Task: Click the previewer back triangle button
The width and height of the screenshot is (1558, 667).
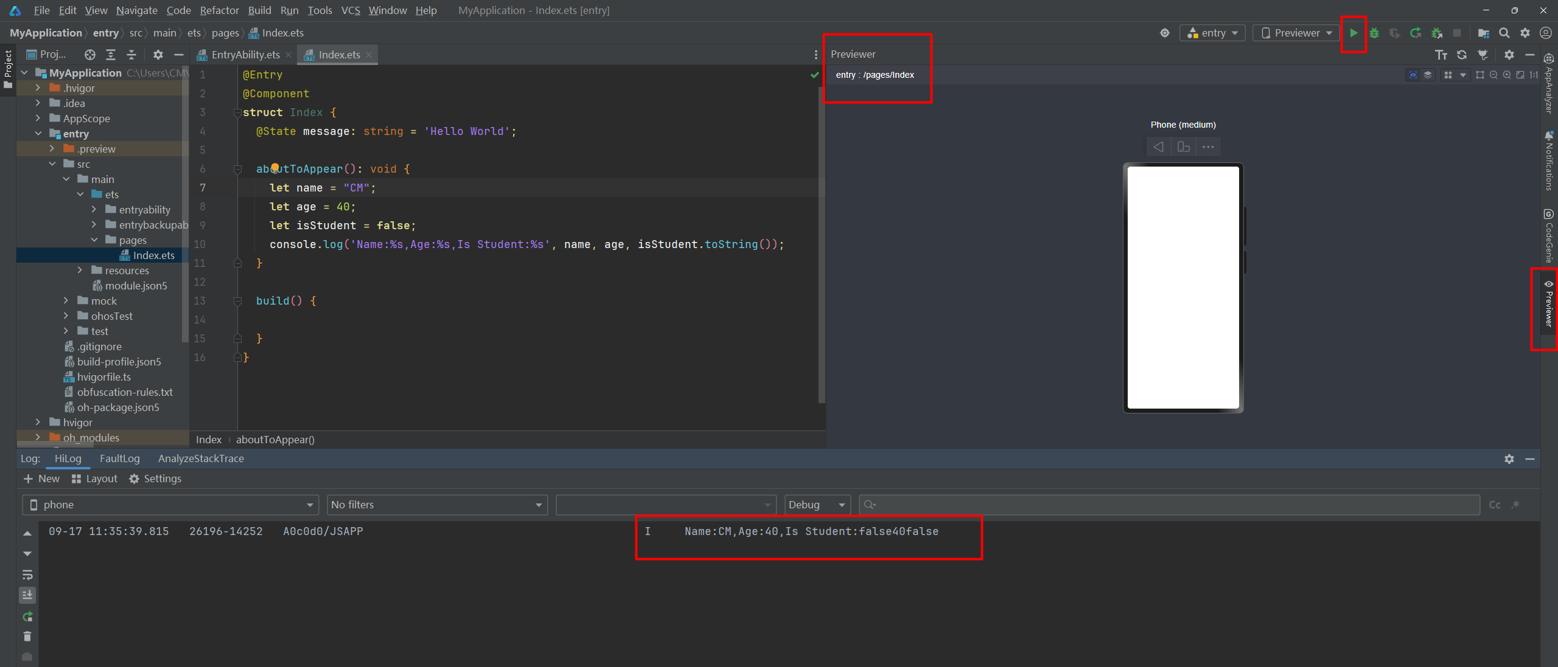Action: (1159, 147)
